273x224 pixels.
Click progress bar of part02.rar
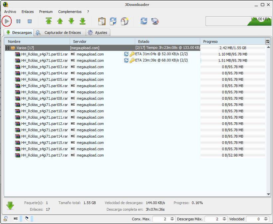(232, 60)
